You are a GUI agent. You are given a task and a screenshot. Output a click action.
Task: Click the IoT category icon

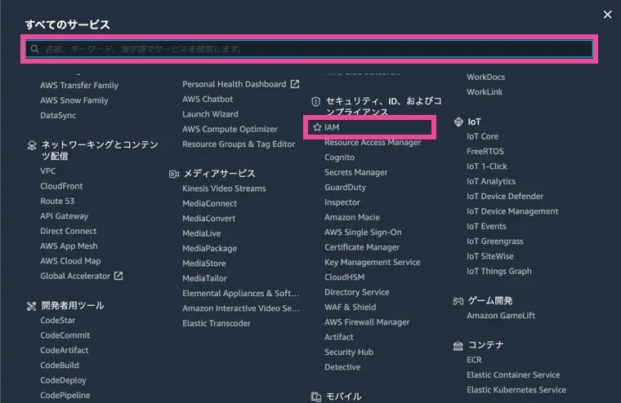tap(458, 122)
